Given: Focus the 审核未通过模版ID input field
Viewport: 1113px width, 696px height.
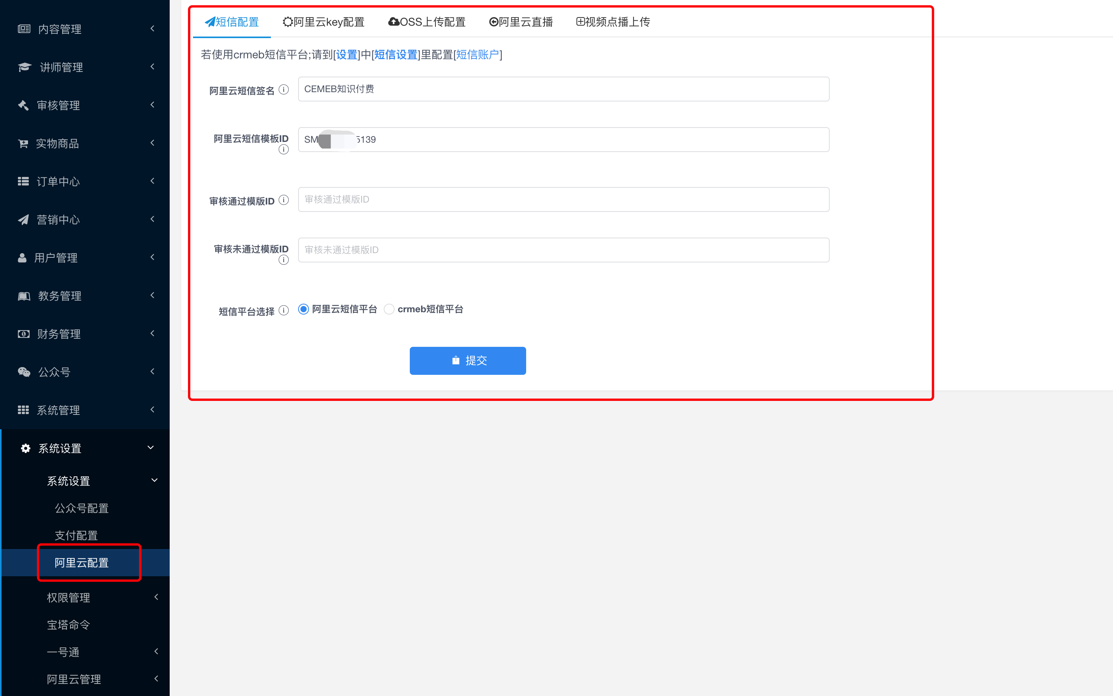Looking at the screenshot, I should pyautogui.click(x=564, y=250).
